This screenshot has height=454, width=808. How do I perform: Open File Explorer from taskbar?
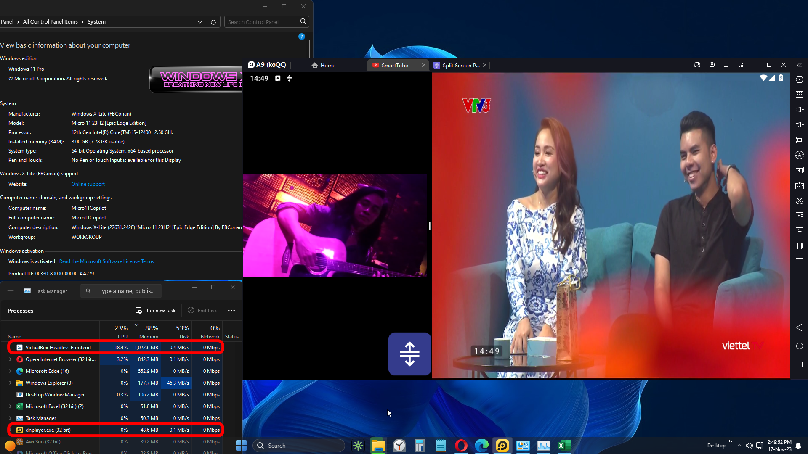pyautogui.click(x=378, y=446)
